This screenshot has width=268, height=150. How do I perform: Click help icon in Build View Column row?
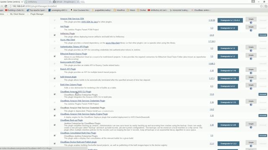[251, 89]
